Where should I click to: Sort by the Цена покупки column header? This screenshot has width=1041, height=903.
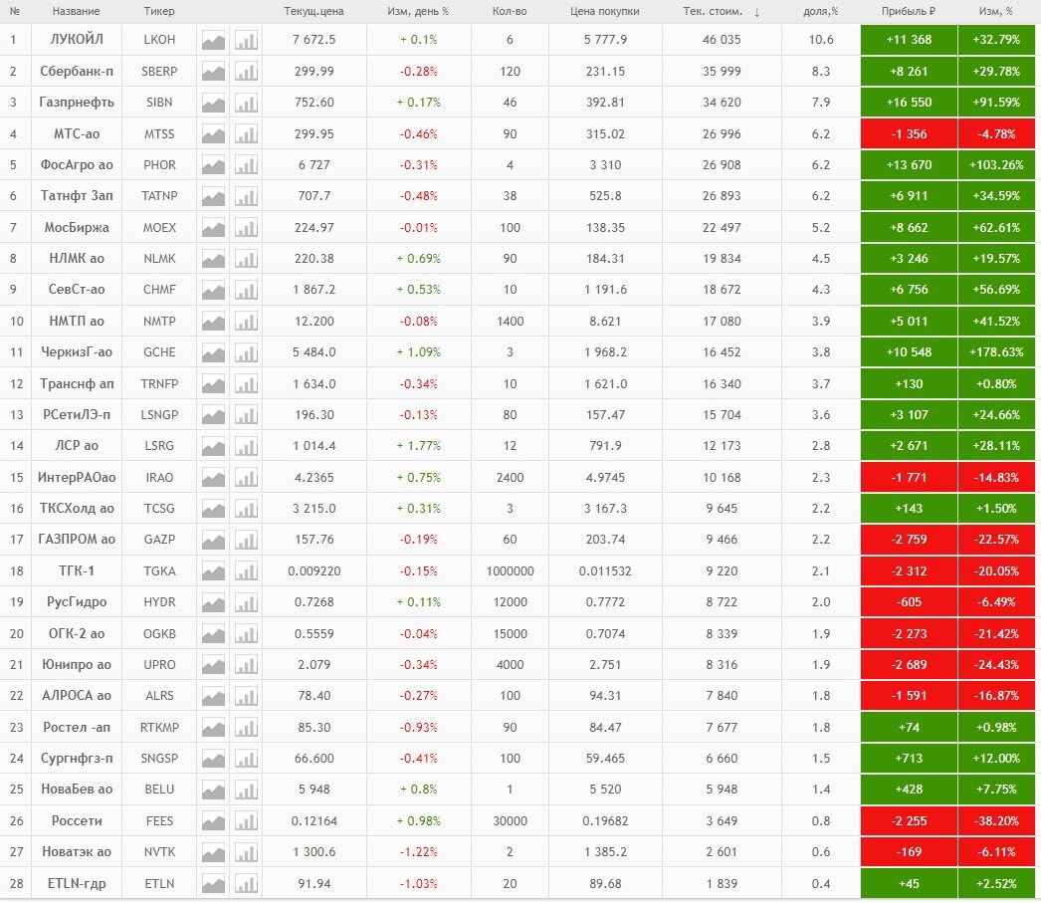[x=605, y=11]
